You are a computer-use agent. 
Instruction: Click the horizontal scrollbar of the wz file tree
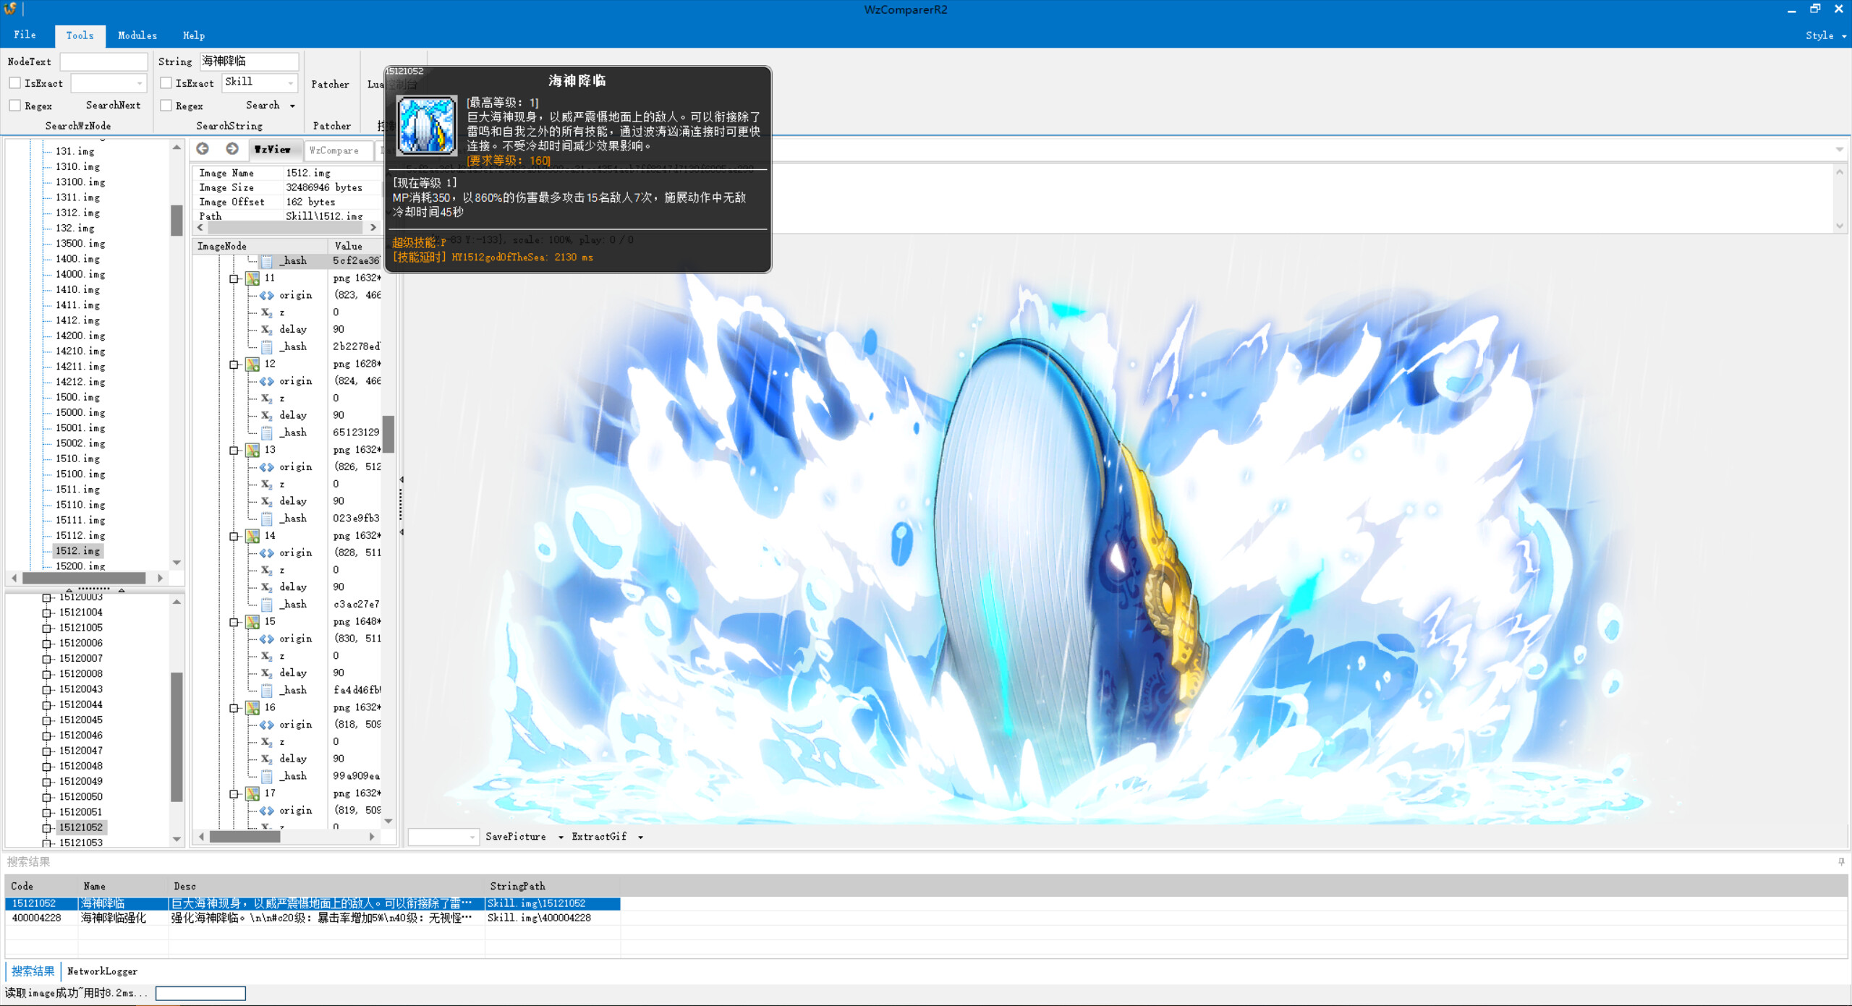[x=84, y=578]
